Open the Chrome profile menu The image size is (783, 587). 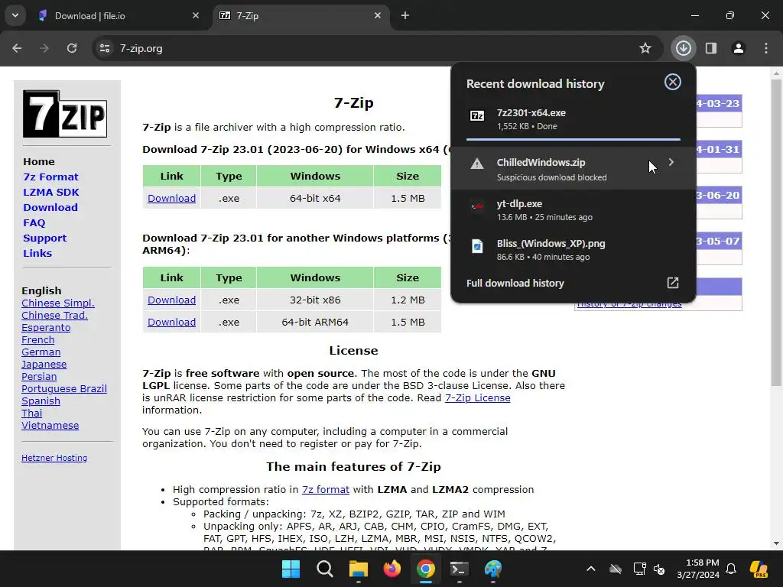click(x=738, y=48)
